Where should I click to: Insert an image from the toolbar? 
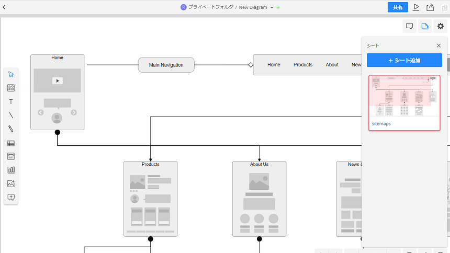tap(11, 183)
